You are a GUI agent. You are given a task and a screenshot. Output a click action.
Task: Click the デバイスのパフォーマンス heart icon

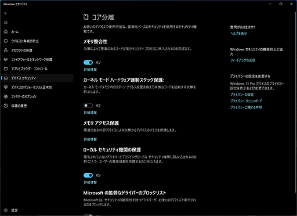click(6, 87)
